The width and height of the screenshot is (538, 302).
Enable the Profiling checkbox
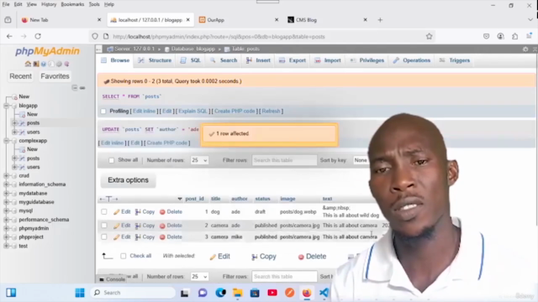point(103,112)
